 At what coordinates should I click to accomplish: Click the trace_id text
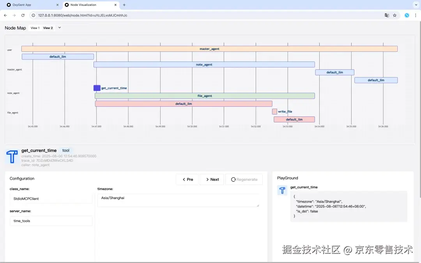click(47, 161)
